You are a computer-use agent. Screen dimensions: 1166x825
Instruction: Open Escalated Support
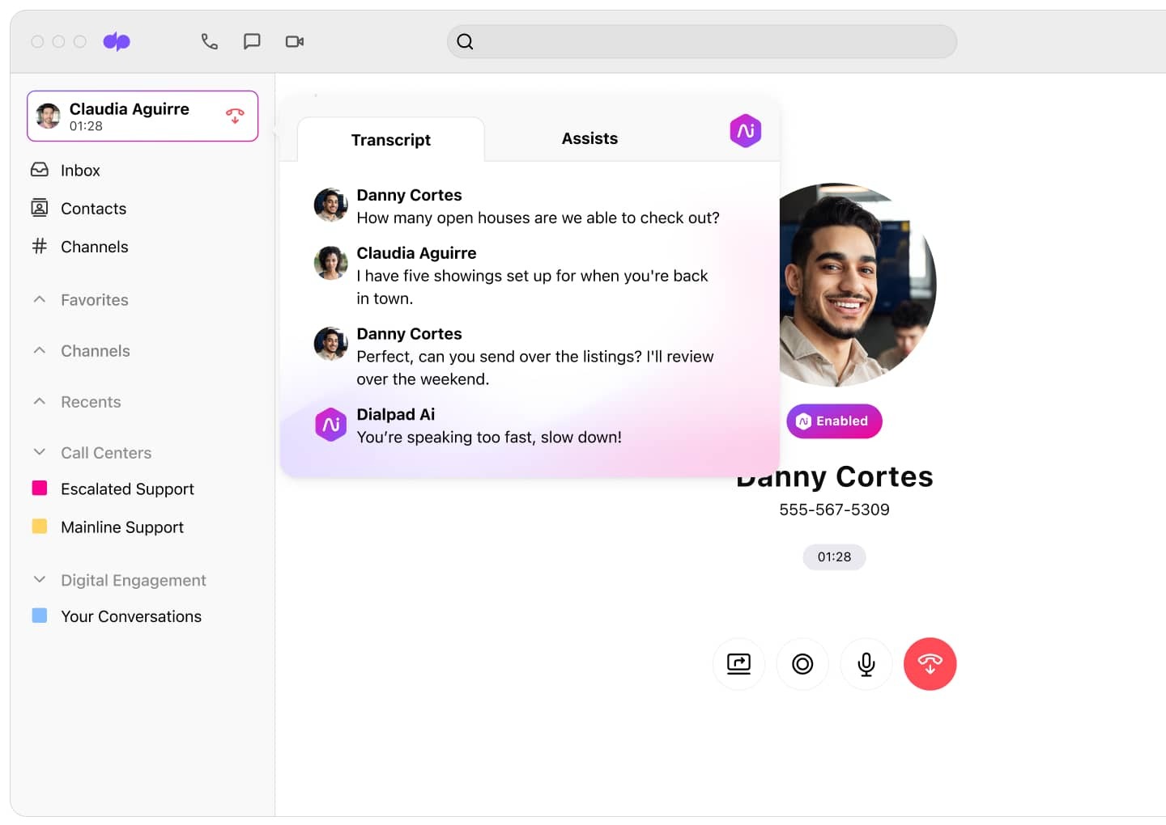127,489
